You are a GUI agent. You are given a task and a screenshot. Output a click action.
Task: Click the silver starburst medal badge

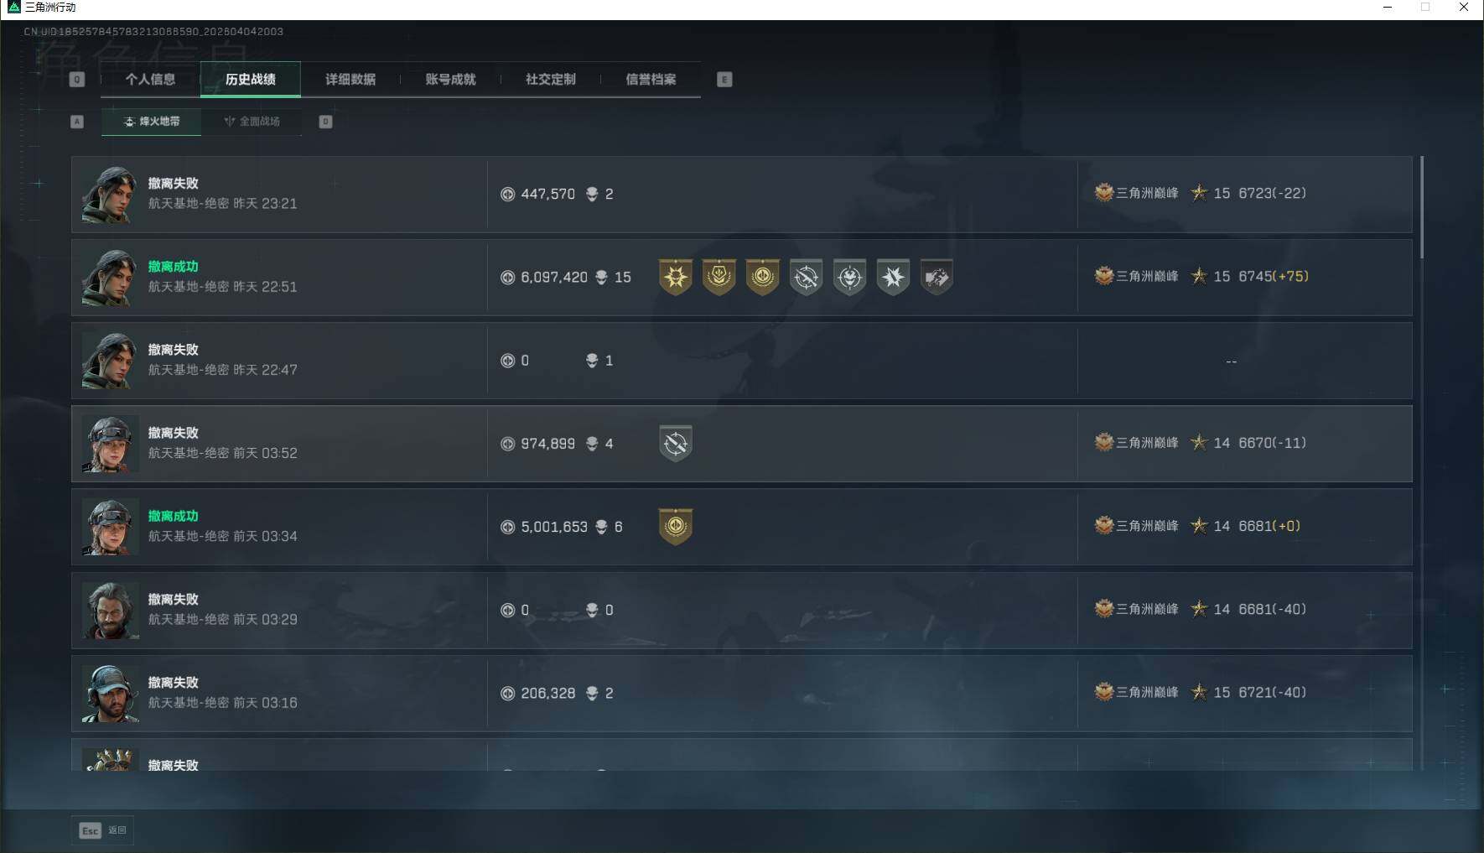coord(893,278)
